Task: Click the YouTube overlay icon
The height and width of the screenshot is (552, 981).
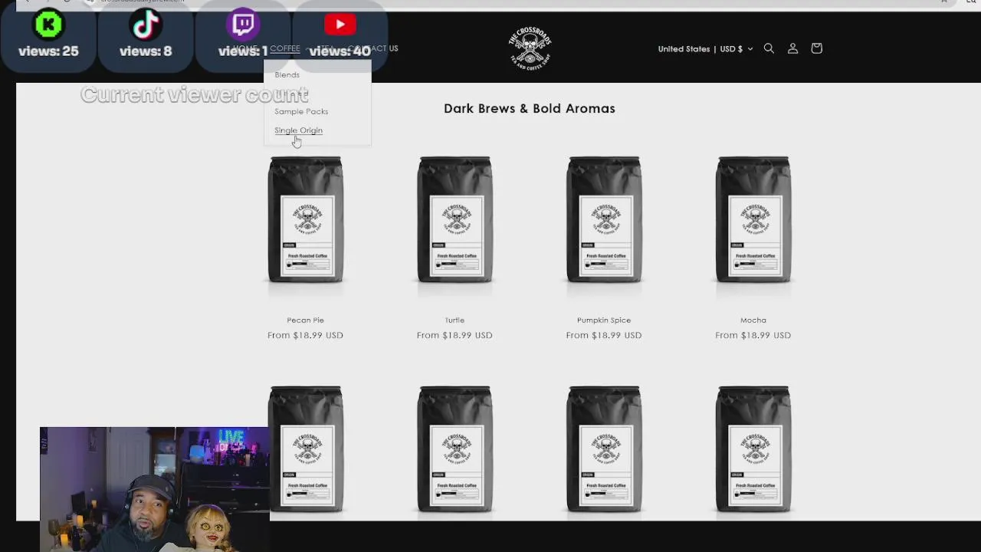Action: coord(340,25)
